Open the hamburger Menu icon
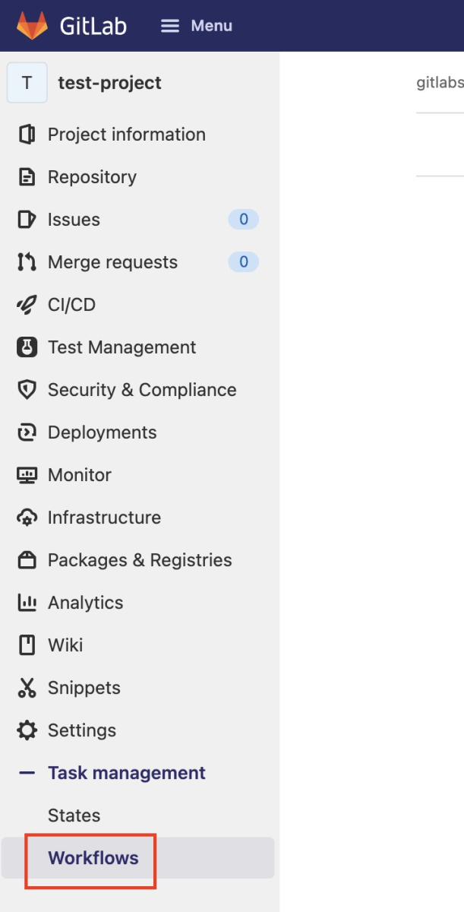 coord(170,26)
